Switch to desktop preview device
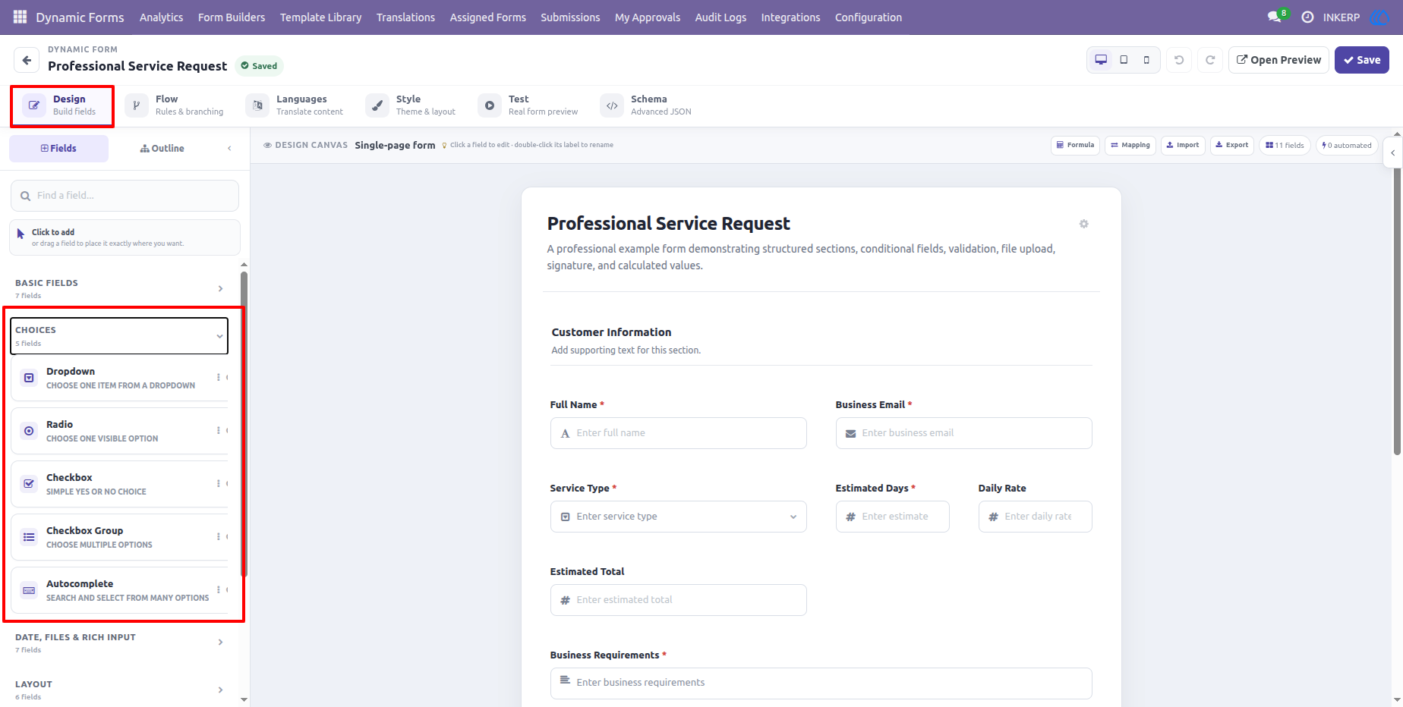Image resolution: width=1403 pixels, height=707 pixels. (x=1101, y=60)
